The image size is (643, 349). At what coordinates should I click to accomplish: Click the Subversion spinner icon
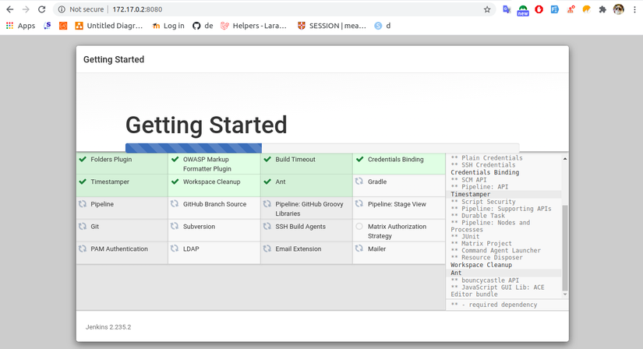coord(175,226)
